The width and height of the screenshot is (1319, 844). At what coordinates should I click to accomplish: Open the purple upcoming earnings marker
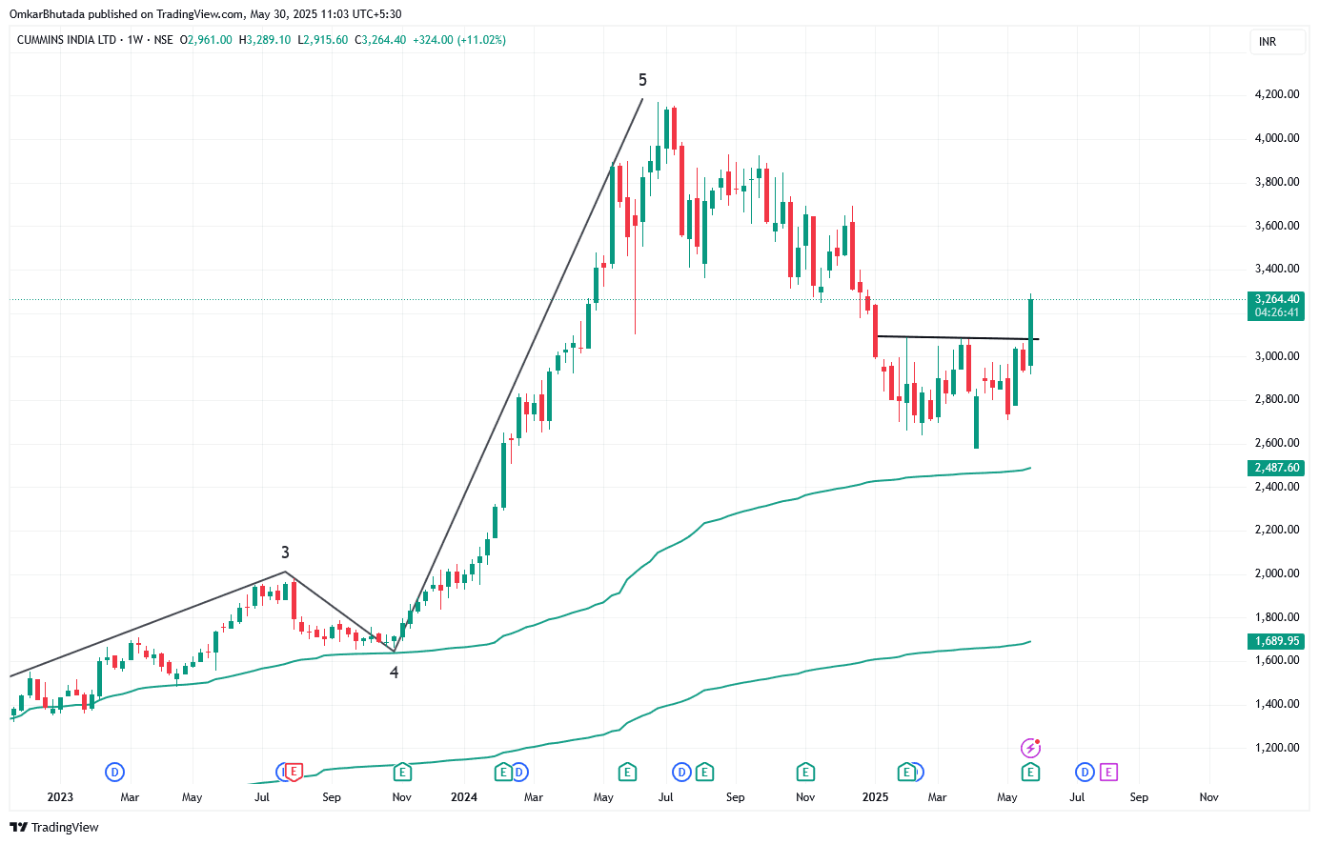1108,772
